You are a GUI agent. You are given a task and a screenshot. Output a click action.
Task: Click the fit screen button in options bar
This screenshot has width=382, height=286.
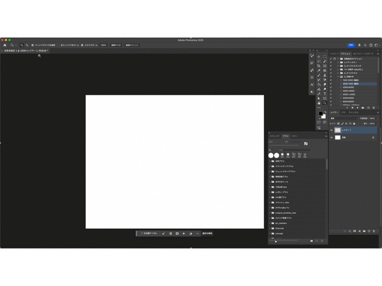132,45
